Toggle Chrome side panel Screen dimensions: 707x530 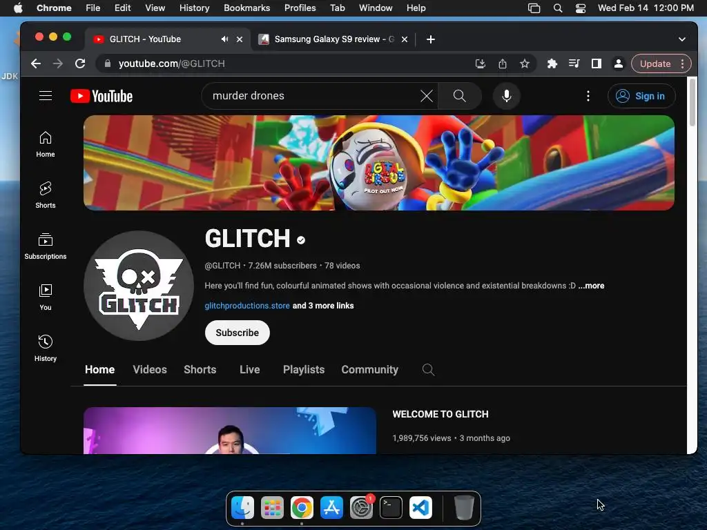[596, 64]
